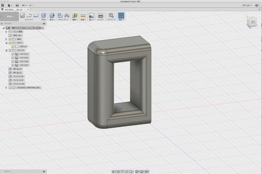This screenshot has width=262, height=174.
Task: Select the Create Sketch tool icon
Action: point(22,15)
